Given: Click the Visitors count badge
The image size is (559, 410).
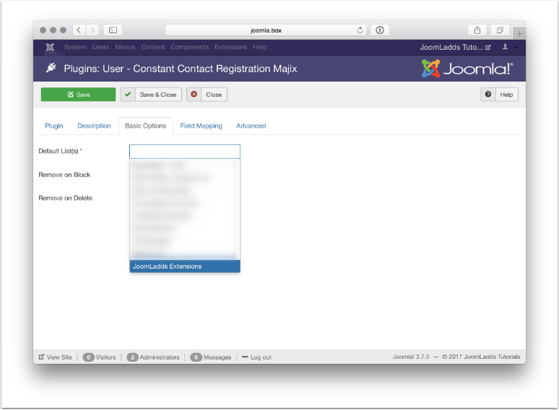Looking at the screenshot, I should [x=88, y=357].
